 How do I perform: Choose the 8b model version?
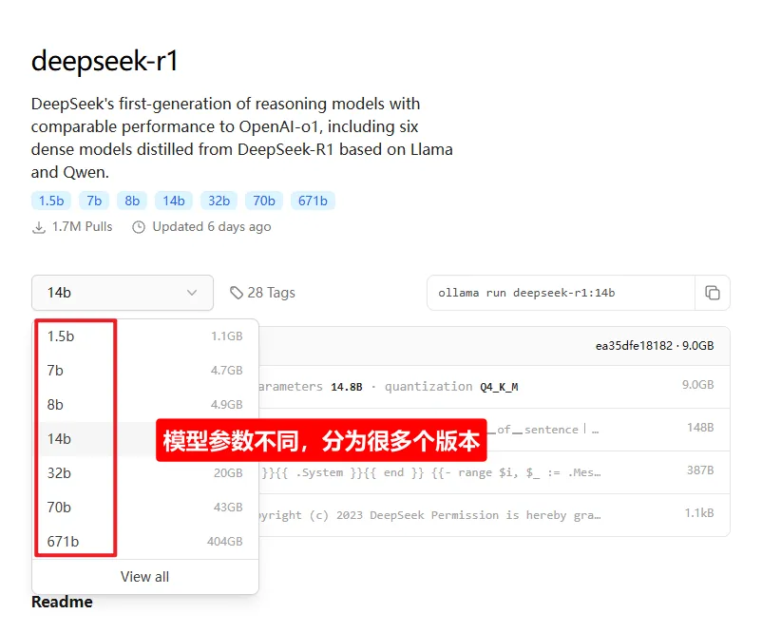(x=55, y=404)
